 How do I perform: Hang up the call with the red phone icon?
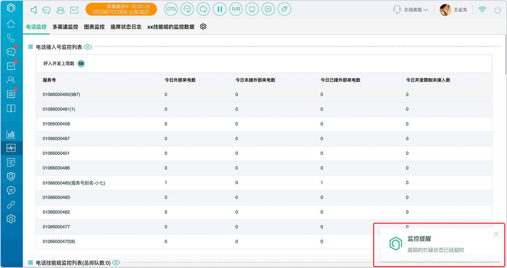click(x=171, y=9)
